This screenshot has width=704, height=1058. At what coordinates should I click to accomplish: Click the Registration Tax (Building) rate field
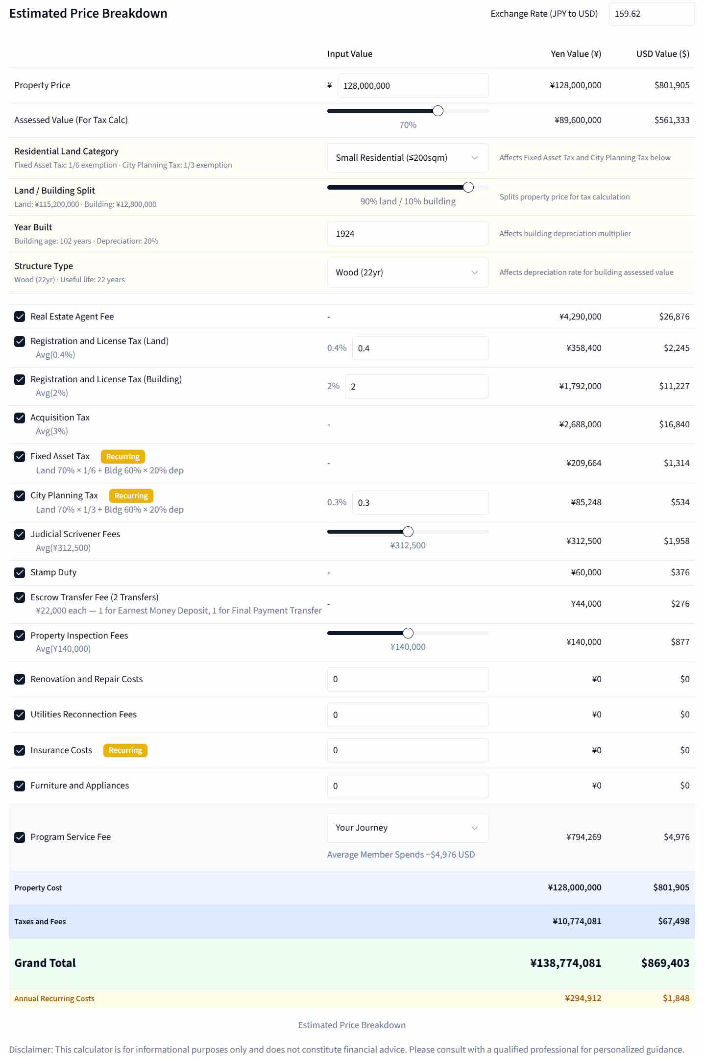coord(416,387)
